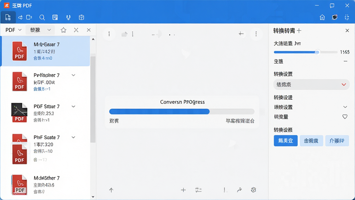
Task: Close the file list panel
Action: [x=89, y=30]
